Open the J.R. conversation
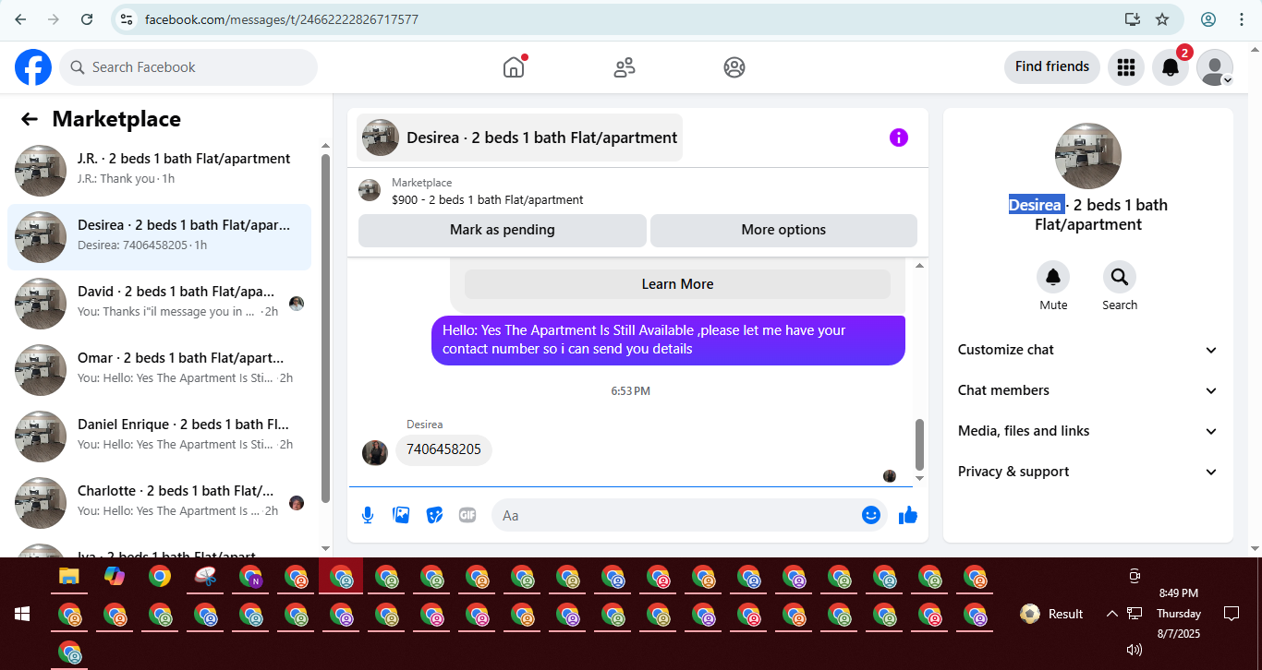 point(159,171)
